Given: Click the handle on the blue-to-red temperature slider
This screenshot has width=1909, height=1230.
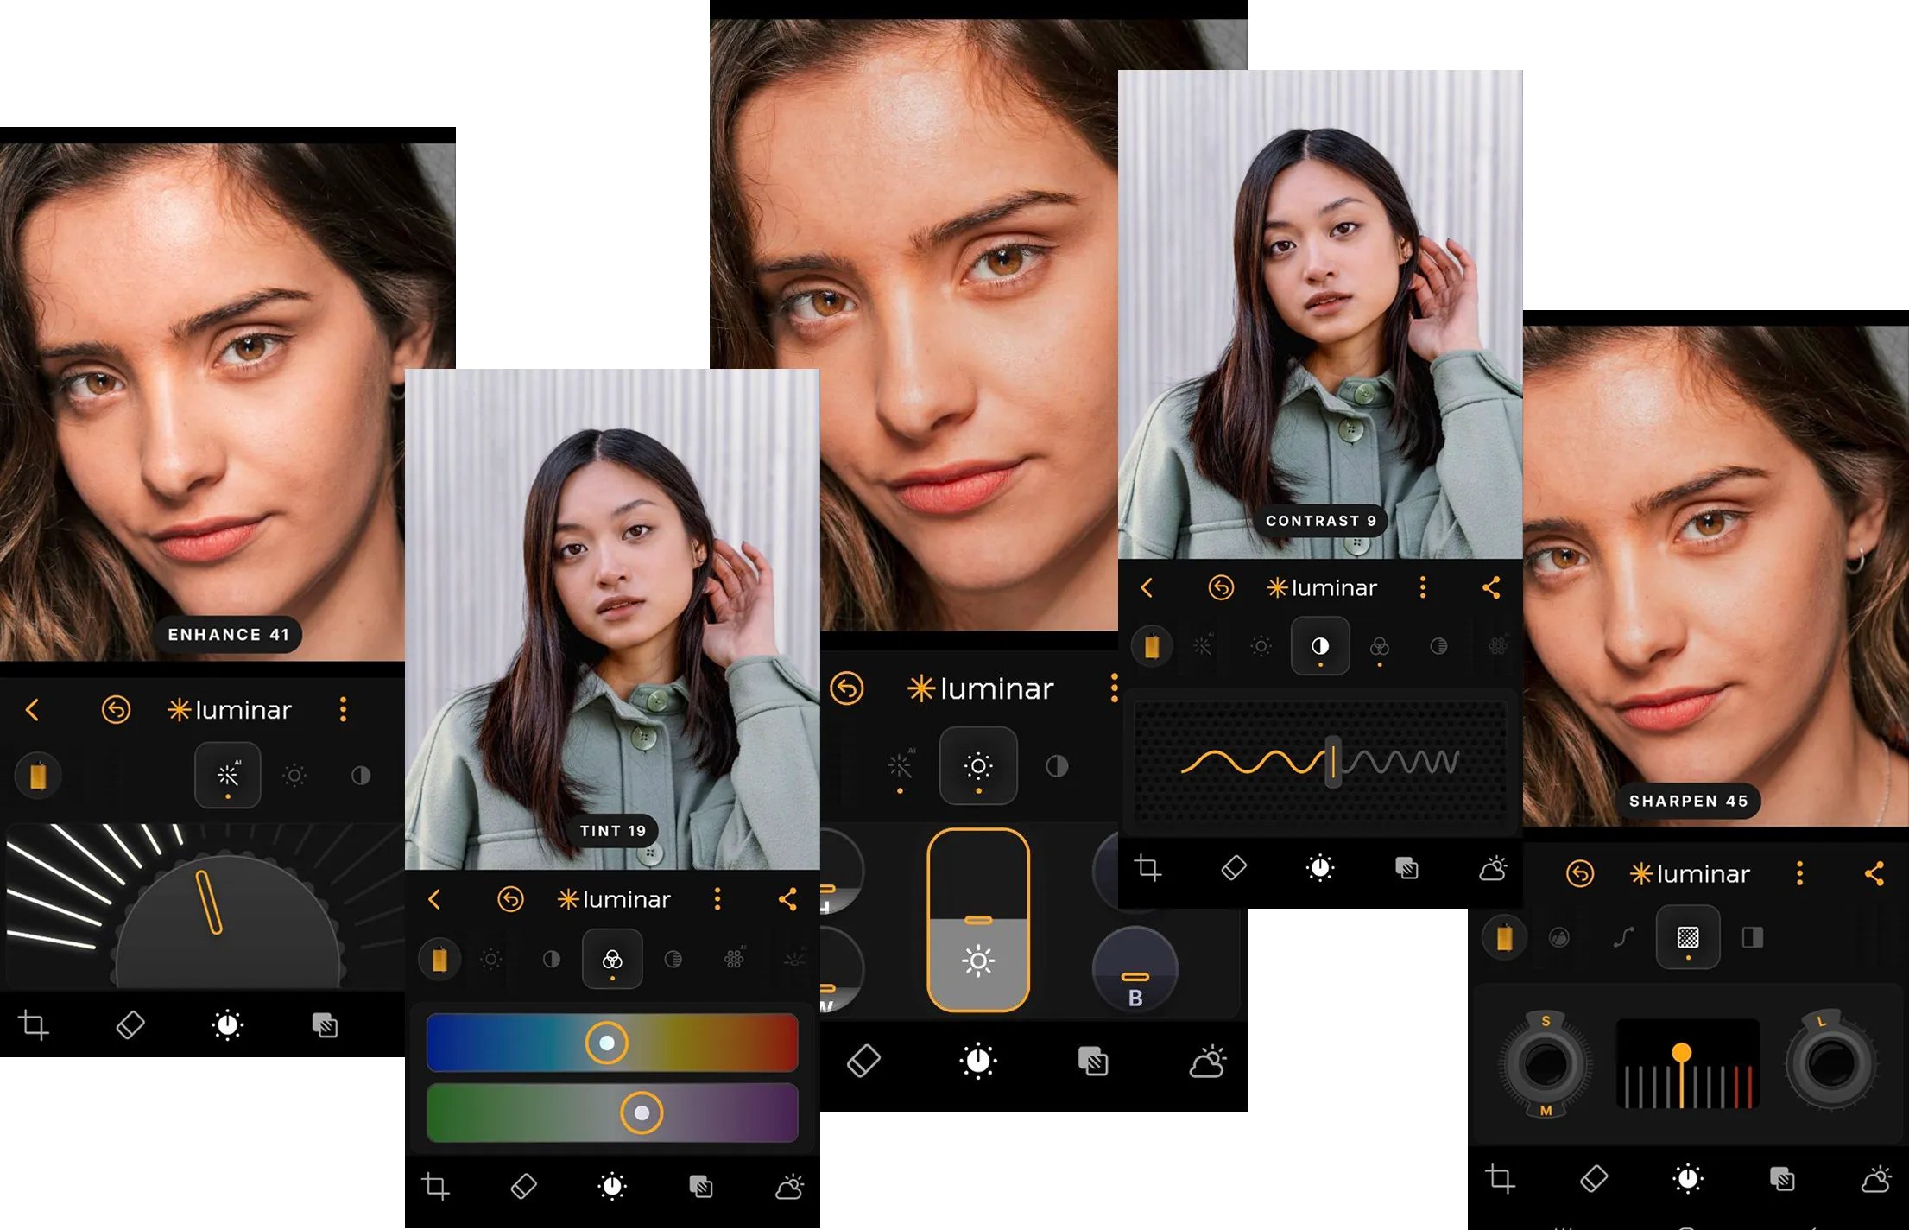Looking at the screenshot, I should pyautogui.click(x=607, y=1043).
